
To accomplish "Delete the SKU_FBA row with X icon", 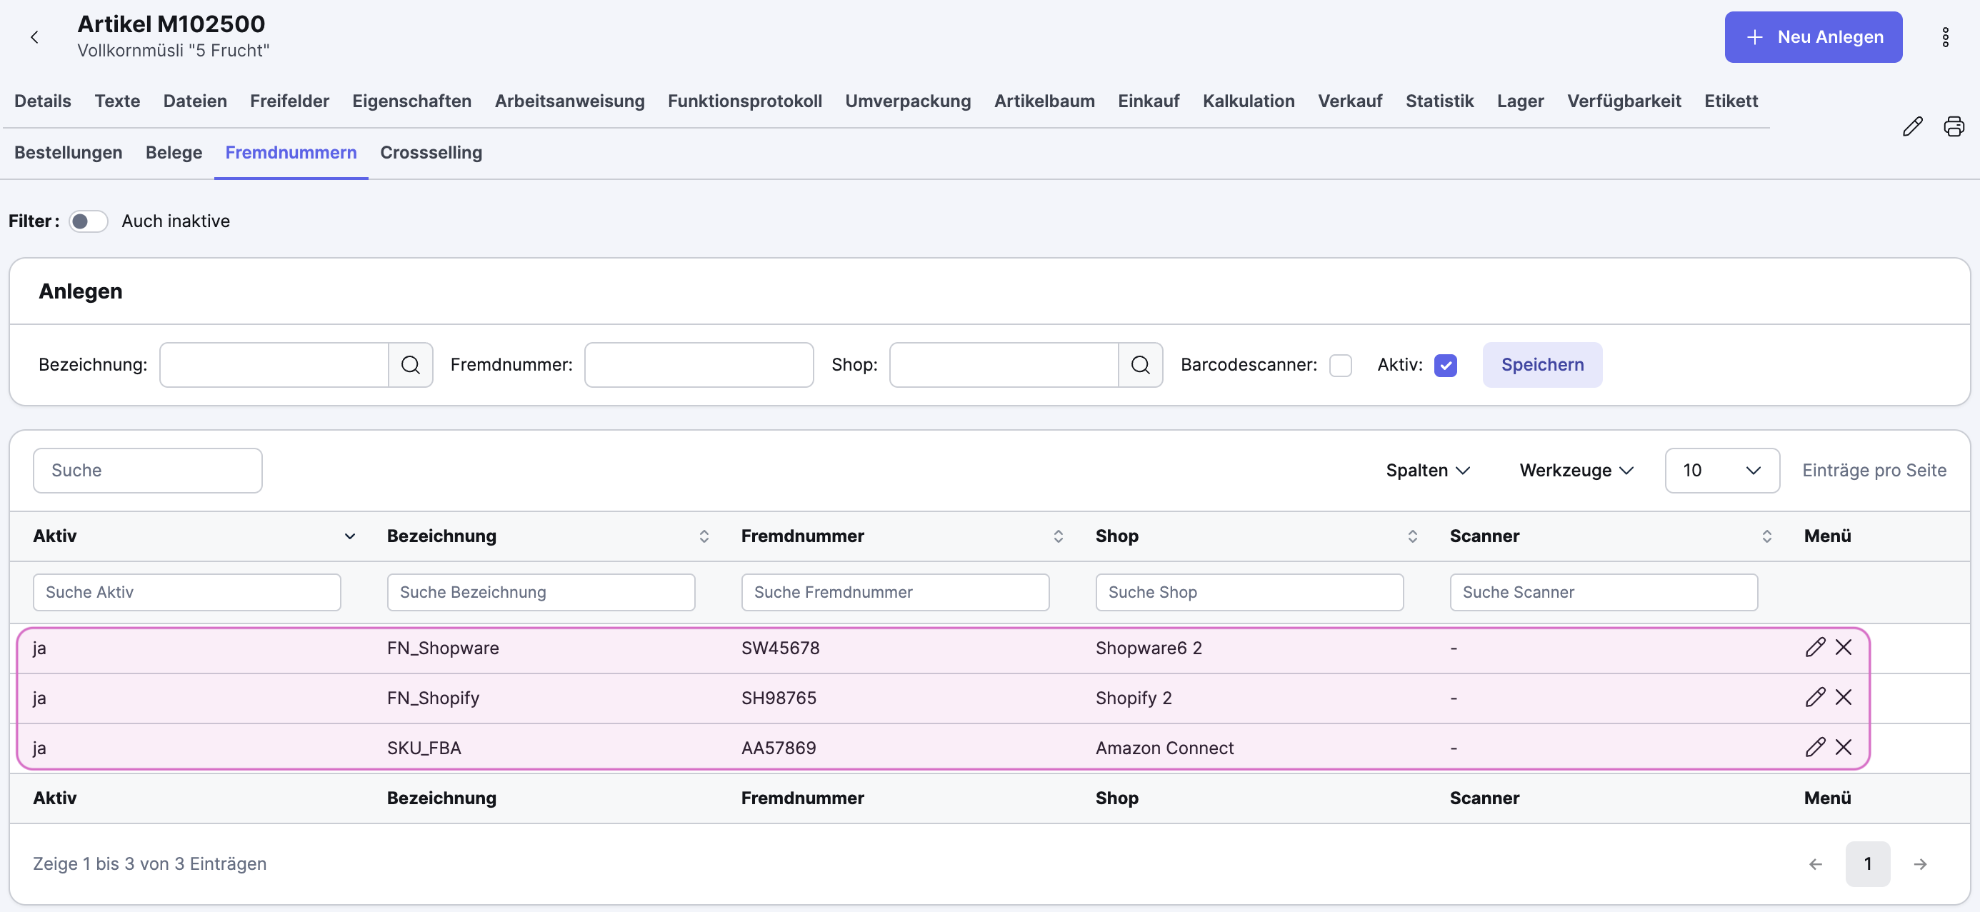I will click(x=1843, y=747).
